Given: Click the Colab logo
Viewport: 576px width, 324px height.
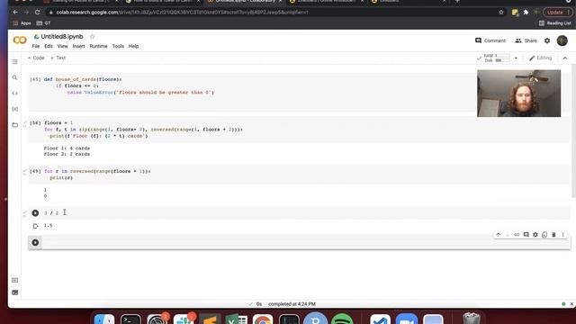Looking at the screenshot, I should (x=20, y=40).
